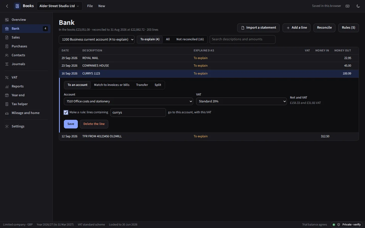Click the Private · verify status badge
Viewport: 365px width, 228px height.
tap(347, 225)
